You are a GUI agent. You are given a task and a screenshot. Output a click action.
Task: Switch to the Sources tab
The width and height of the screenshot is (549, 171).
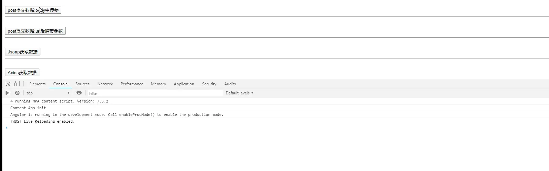click(82, 84)
